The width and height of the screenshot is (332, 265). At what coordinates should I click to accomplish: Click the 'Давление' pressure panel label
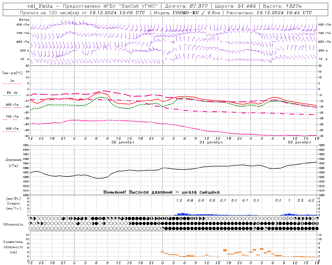click(13, 160)
